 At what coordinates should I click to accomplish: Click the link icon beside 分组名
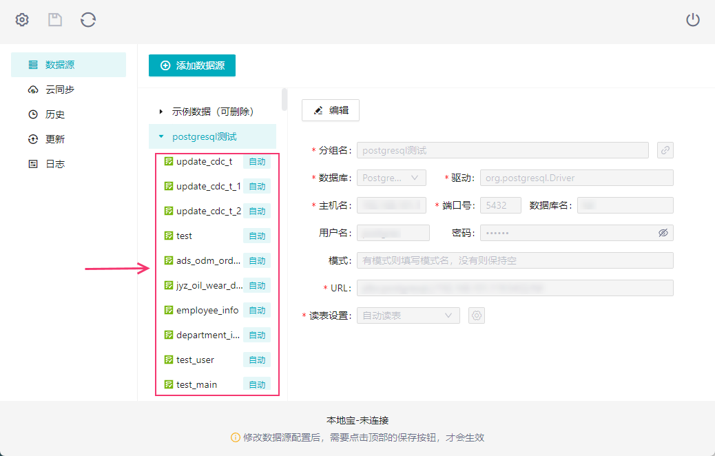coord(665,150)
